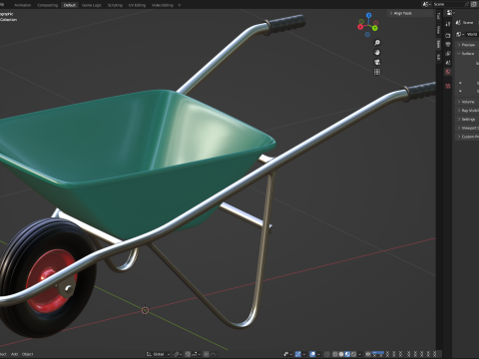This screenshot has height=359, width=479.
Task: Select wireframe viewport shading
Action: tap(334, 354)
